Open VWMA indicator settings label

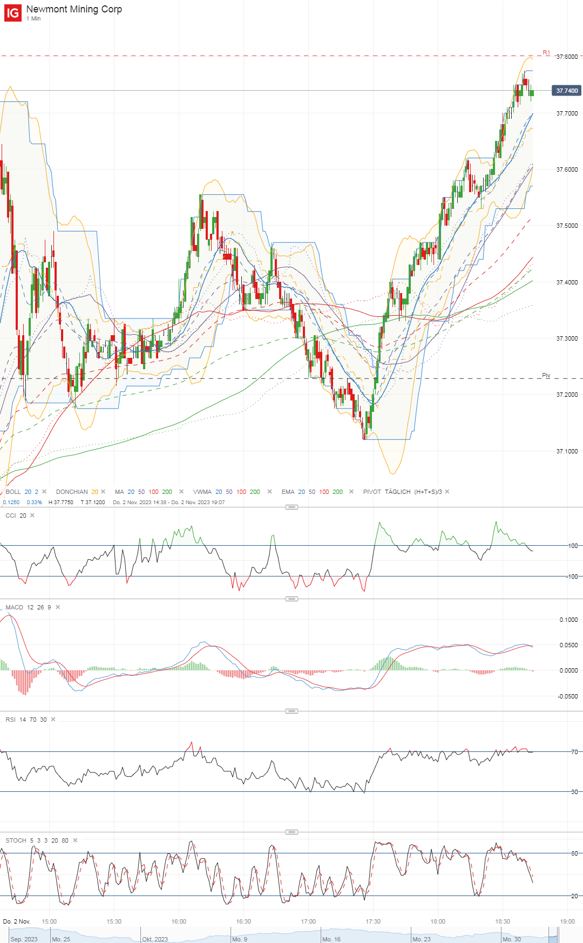(x=202, y=492)
